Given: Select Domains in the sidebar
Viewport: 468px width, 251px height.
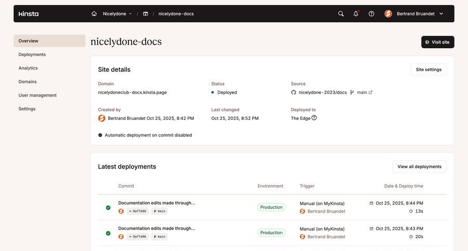Looking at the screenshot, I should 28,81.
